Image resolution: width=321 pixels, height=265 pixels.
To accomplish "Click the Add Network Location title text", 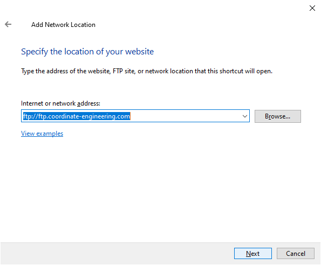I will click(63, 25).
